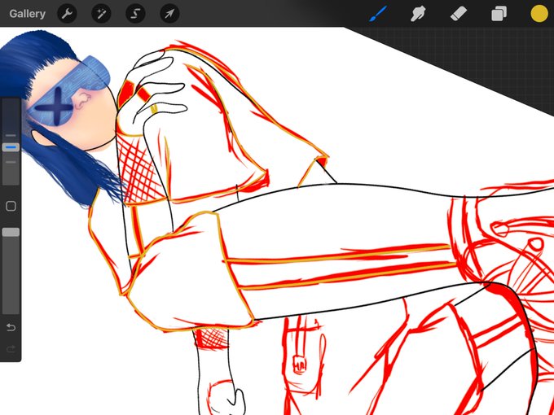Open the Layers panel
Viewport: 554px width, 415px height.
pyautogui.click(x=499, y=14)
